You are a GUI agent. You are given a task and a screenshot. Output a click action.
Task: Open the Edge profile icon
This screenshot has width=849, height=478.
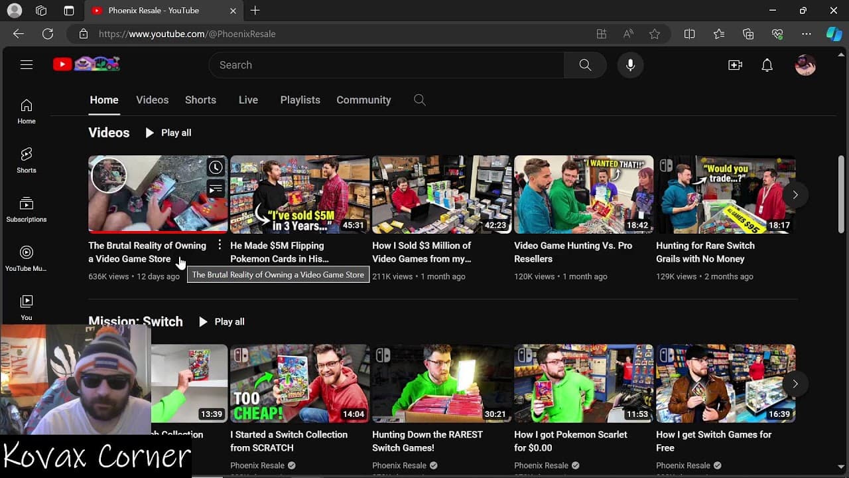point(14,11)
